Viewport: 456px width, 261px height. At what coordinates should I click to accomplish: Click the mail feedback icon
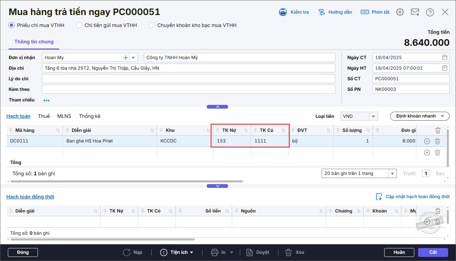415,12
